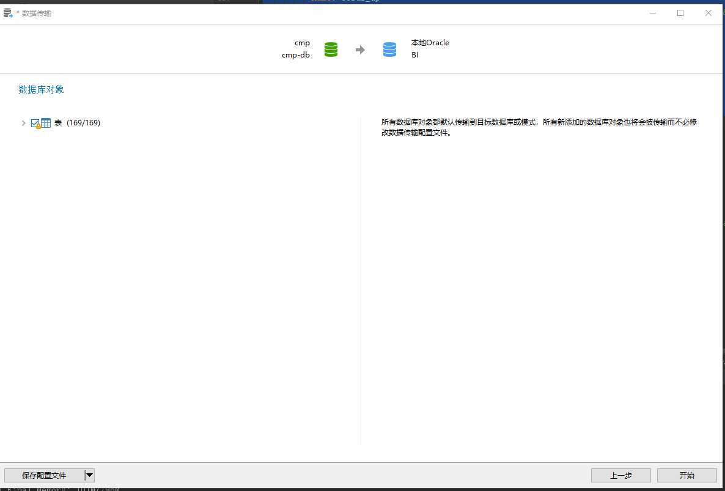Viewport: 725px width, 491px height.
Task: Click the 保存配置文件 button
Action: pyautogui.click(x=45, y=475)
